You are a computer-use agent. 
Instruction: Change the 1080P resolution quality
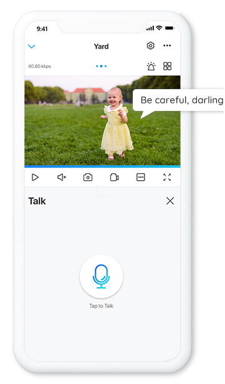(x=140, y=177)
